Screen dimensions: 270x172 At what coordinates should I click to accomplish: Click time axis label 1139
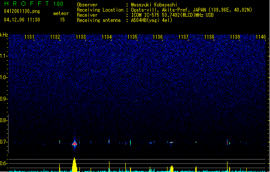click(235, 37)
